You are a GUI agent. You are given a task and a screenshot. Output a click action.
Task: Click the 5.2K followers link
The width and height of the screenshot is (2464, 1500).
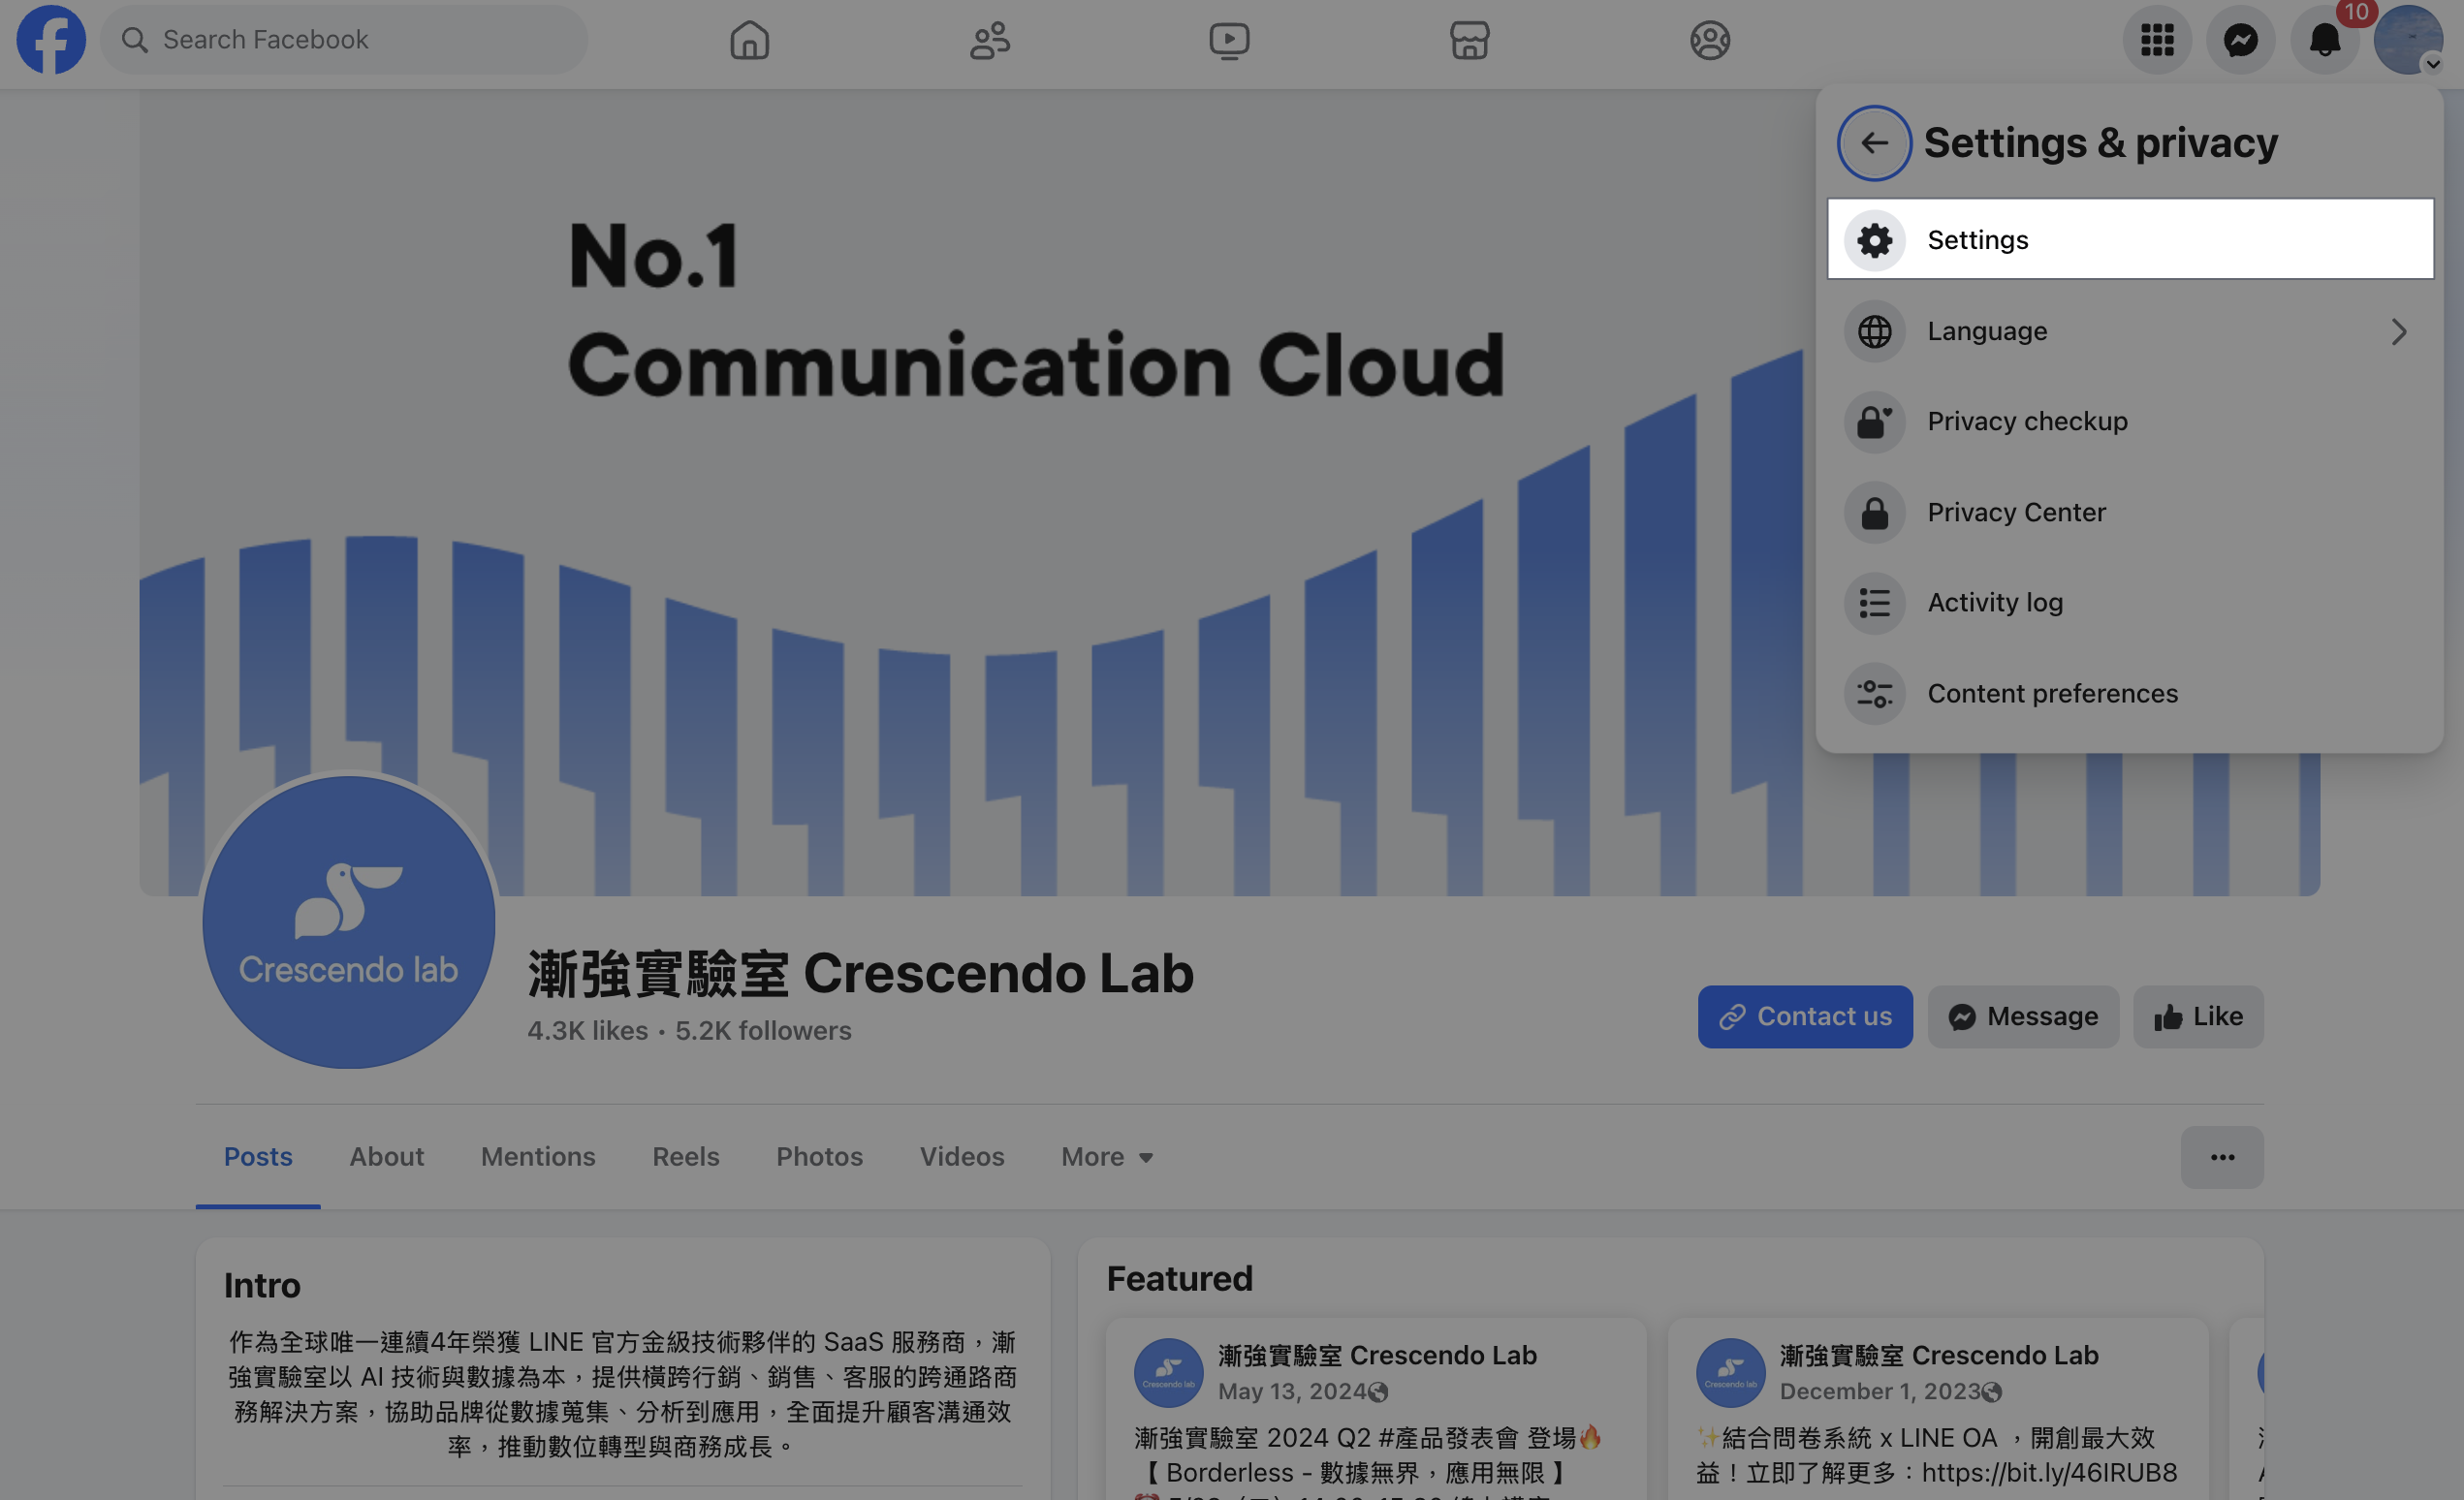[x=763, y=1030]
